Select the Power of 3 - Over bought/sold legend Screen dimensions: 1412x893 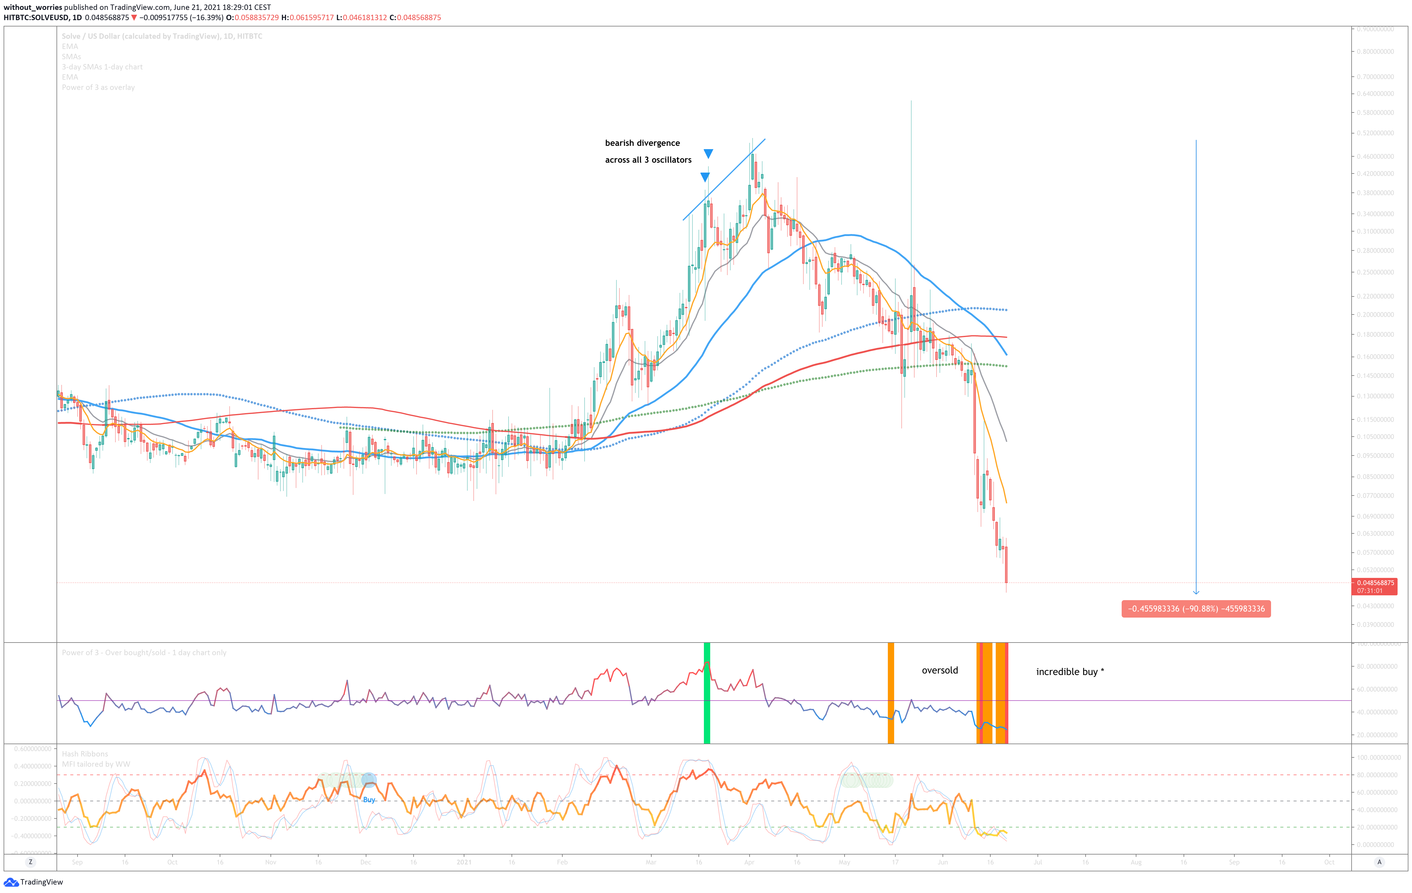click(144, 652)
